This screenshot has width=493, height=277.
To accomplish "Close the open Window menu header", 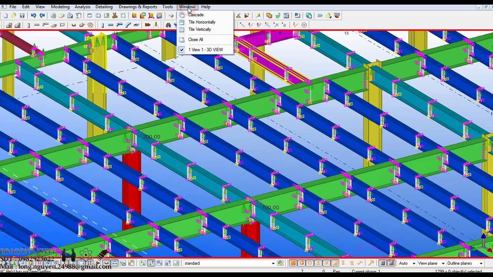I will [x=187, y=7].
